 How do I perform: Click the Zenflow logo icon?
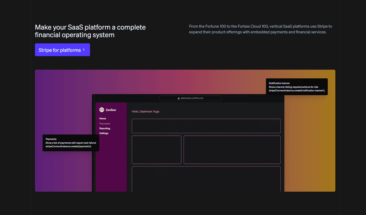pos(102,110)
